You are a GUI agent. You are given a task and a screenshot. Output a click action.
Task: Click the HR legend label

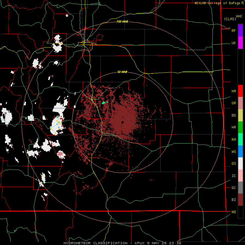click(x=234, y=127)
